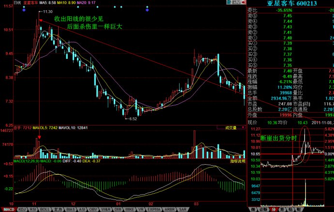Switch to the W&R indicator tab
Viewport: 334px width, 212px height.
pyautogui.click(x=105, y=210)
